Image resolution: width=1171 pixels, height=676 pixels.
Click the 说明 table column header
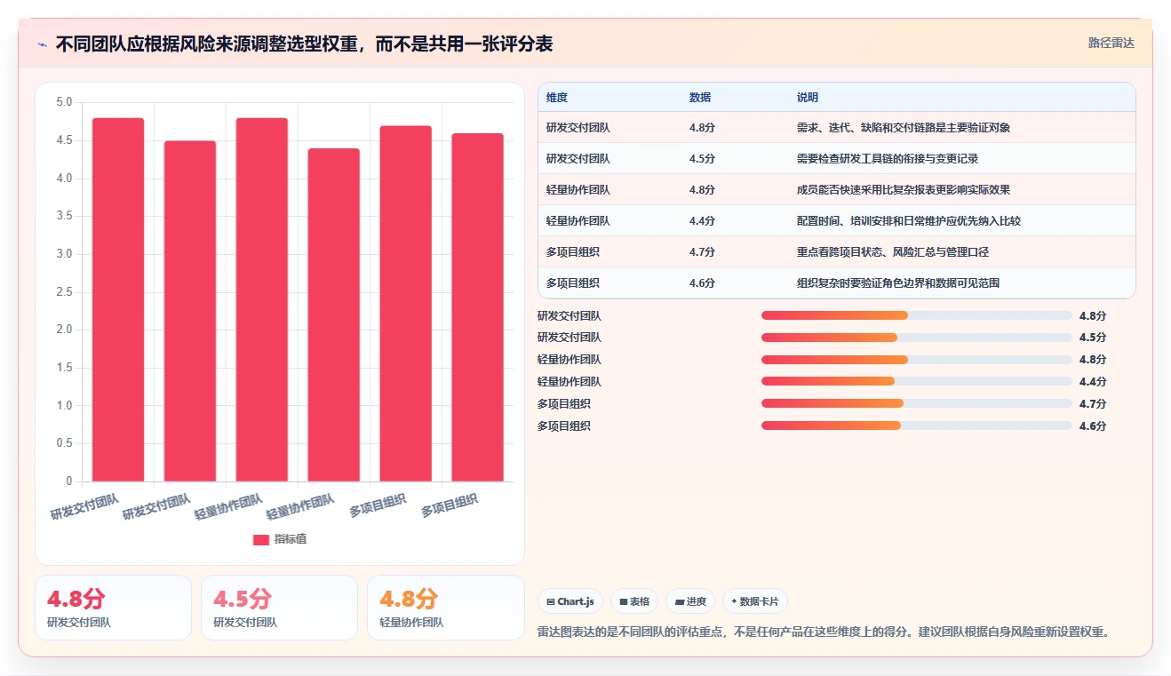pyautogui.click(x=808, y=98)
